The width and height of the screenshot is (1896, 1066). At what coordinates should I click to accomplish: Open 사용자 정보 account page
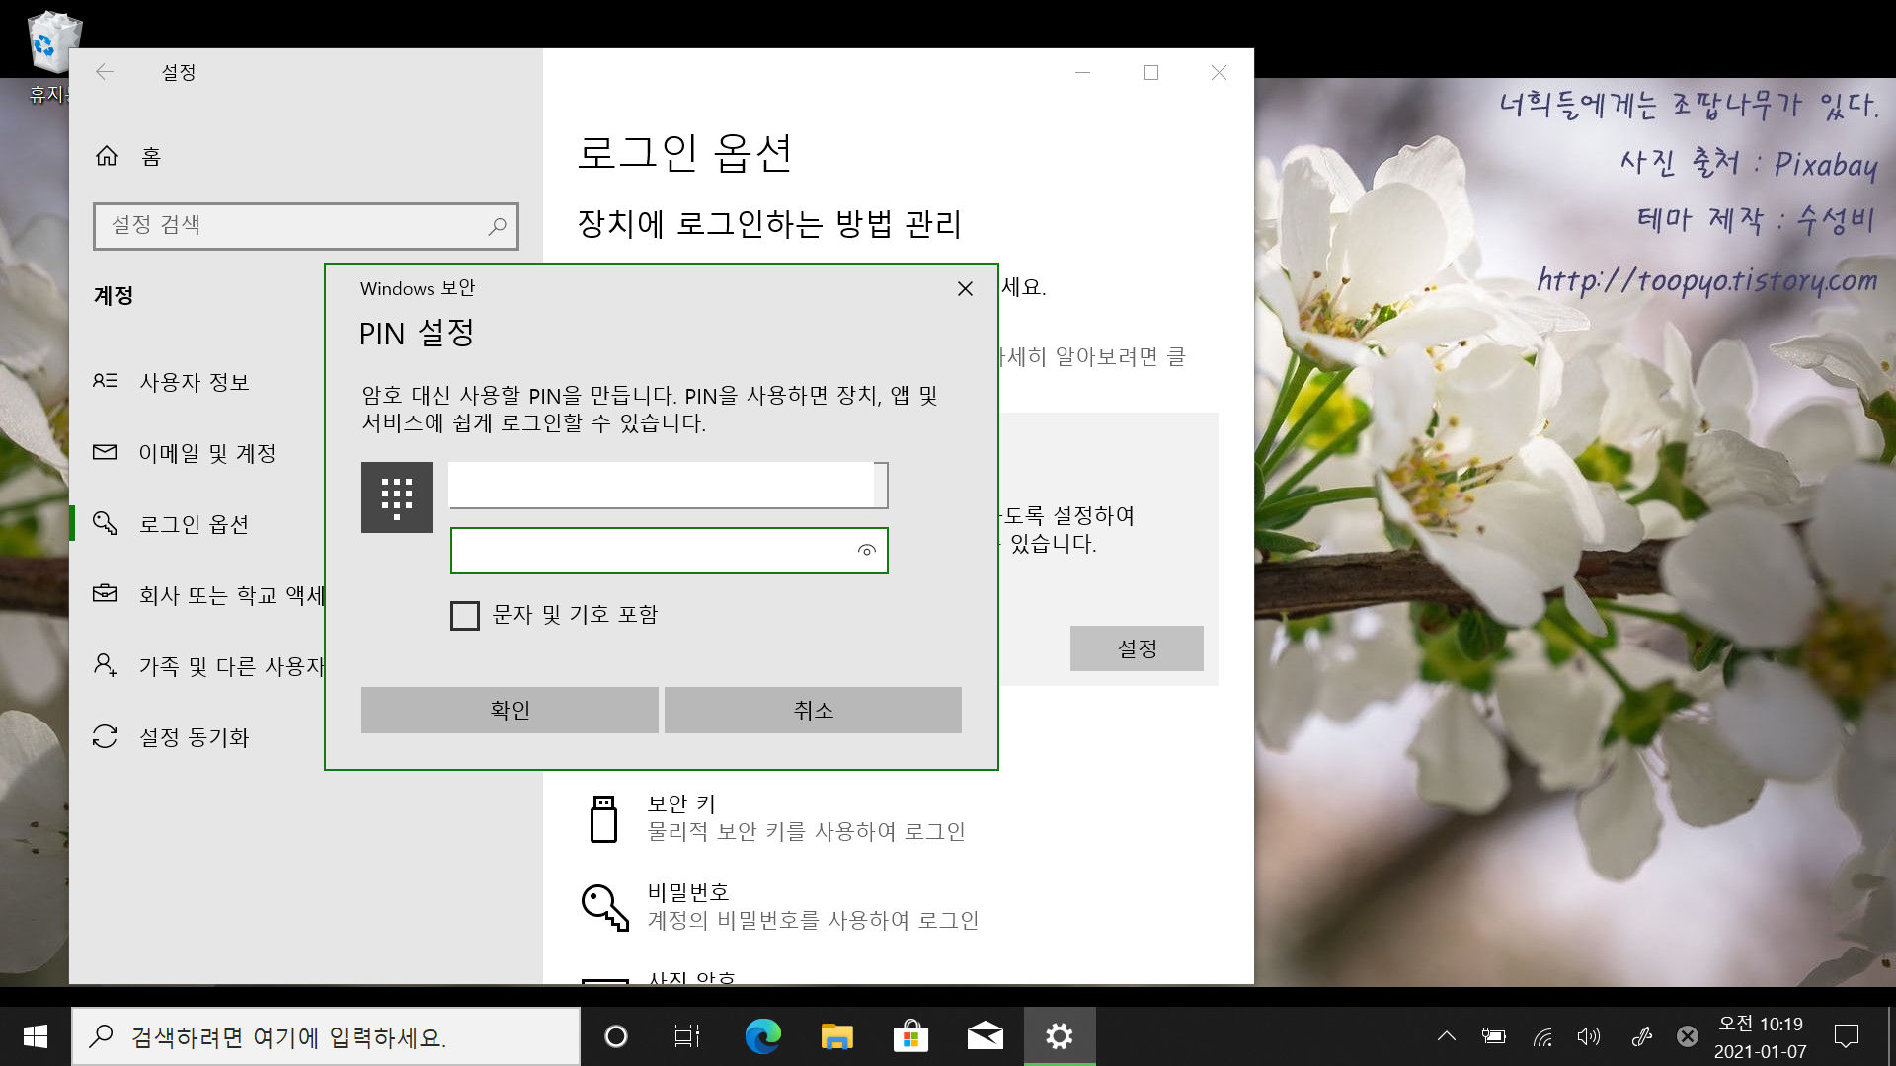tap(195, 382)
